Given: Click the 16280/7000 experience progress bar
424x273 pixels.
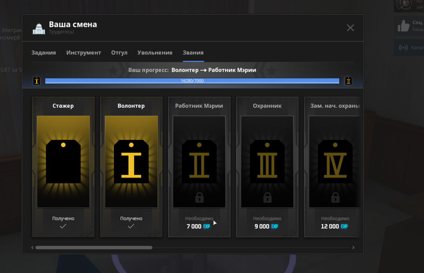Looking at the screenshot, I should pyautogui.click(x=192, y=81).
